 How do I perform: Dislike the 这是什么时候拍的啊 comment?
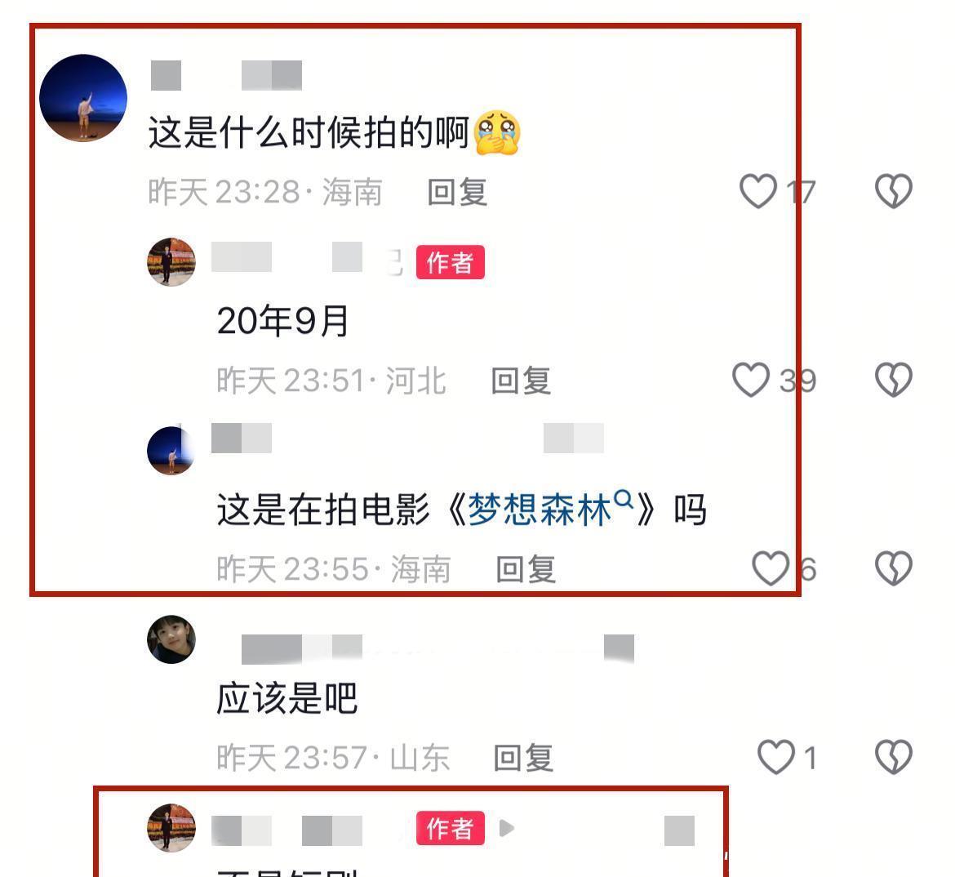[893, 191]
